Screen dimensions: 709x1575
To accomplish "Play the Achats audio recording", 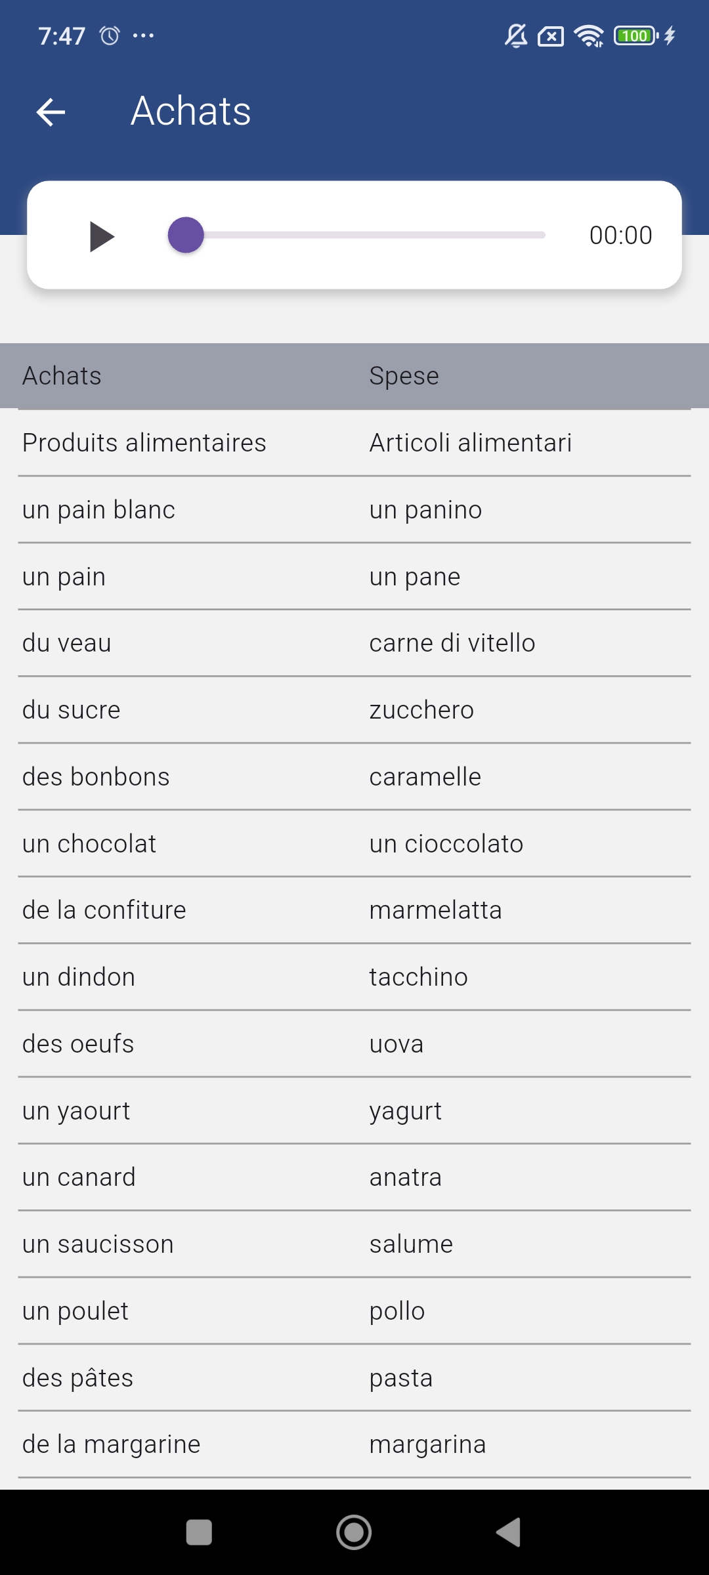I will tap(102, 236).
